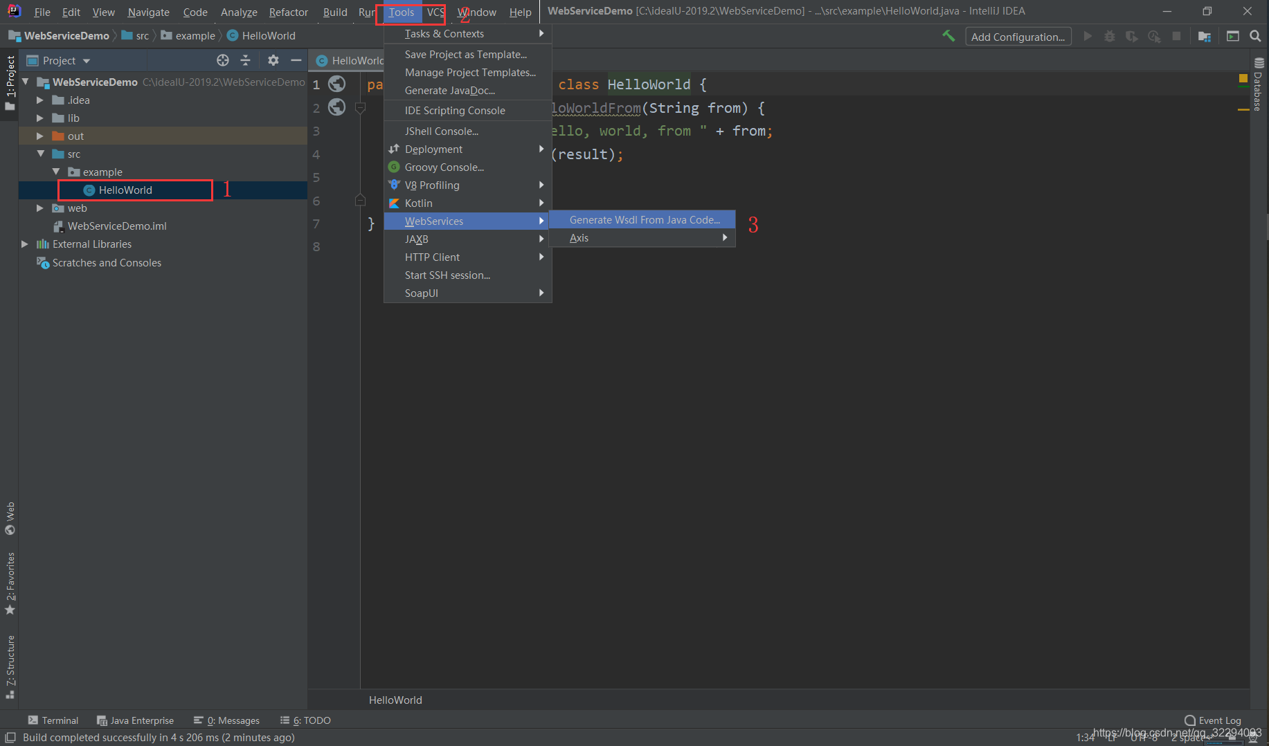Click the Add Configuration button
Viewport: 1269px width, 746px height.
1018,36
